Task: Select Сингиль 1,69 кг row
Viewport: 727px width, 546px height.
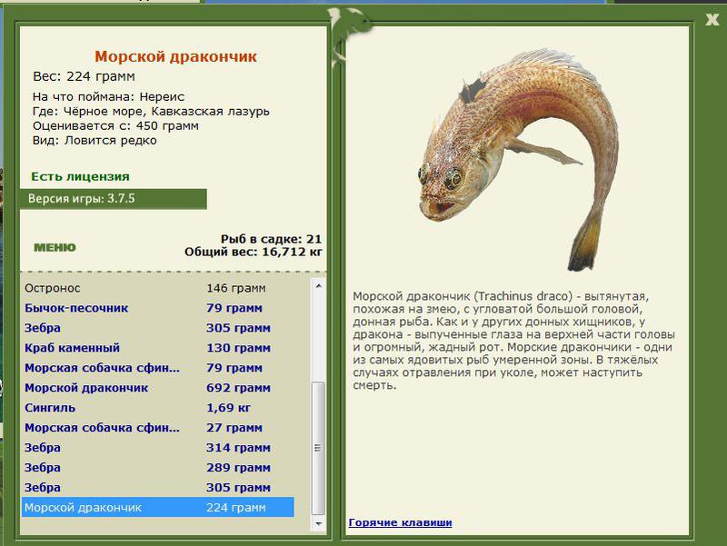Action: pyautogui.click(x=157, y=407)
